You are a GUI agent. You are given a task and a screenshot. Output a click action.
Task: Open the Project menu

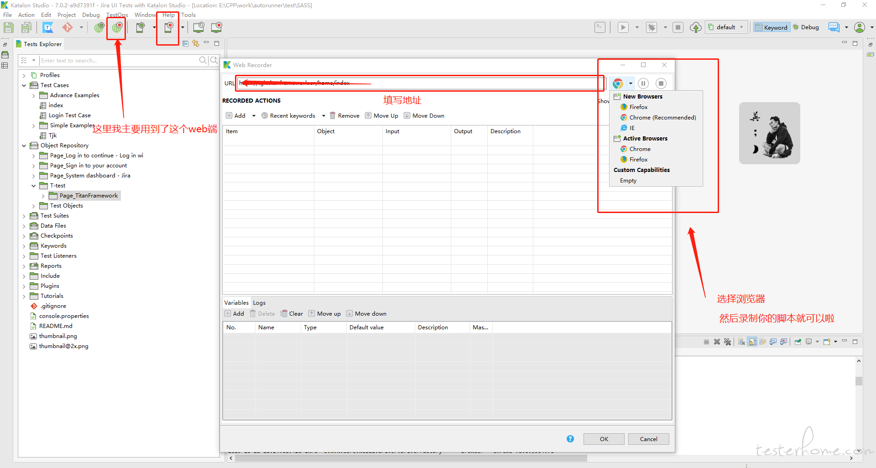pyautogui.click(x=67, y=15)
